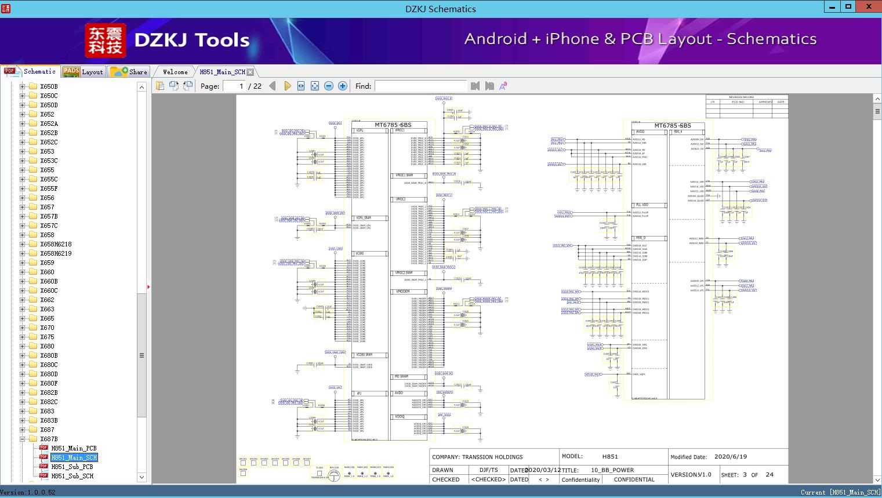Fit whole page in view icon
Screen dimensions: 882x498
[315, 86]
